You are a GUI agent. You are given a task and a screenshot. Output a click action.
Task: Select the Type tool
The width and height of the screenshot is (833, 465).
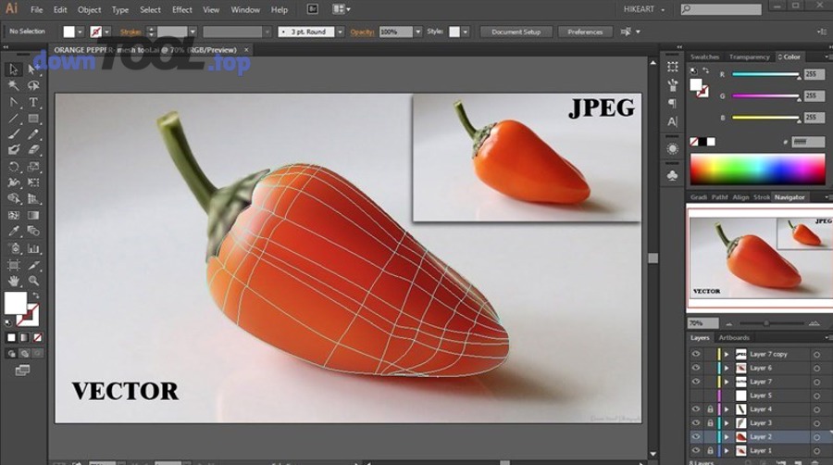pos(33,102)
